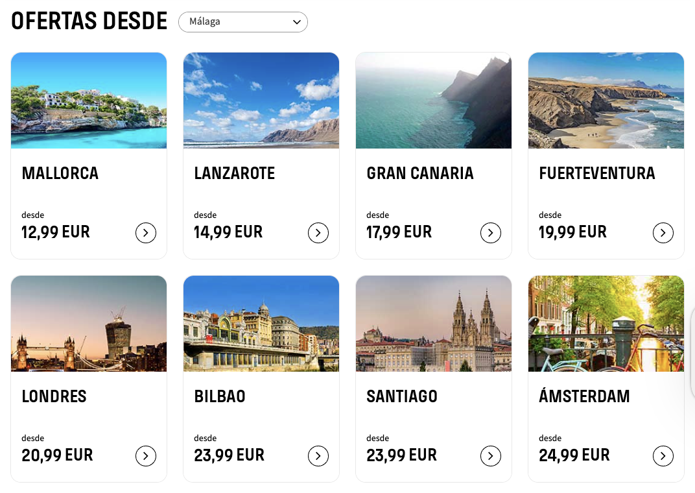This screenshot has height=493, width=695.
Task: Click the Mallorca coastline photo
Action: click(89, 101)
